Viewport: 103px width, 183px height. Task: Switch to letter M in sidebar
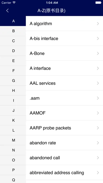pos(13,140)
